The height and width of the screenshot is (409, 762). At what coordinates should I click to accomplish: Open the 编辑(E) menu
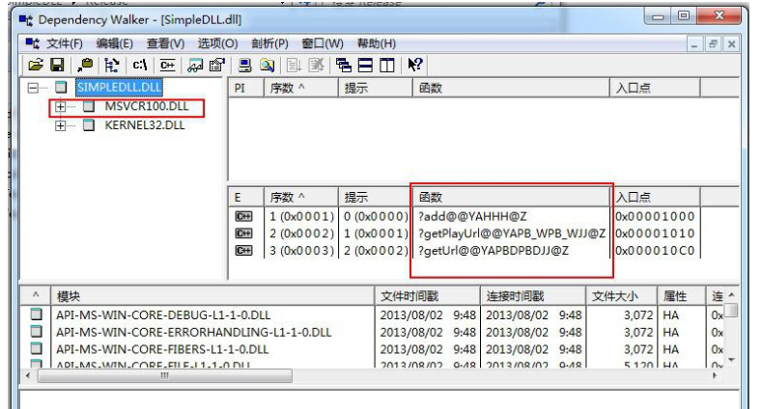click(115, 43)
